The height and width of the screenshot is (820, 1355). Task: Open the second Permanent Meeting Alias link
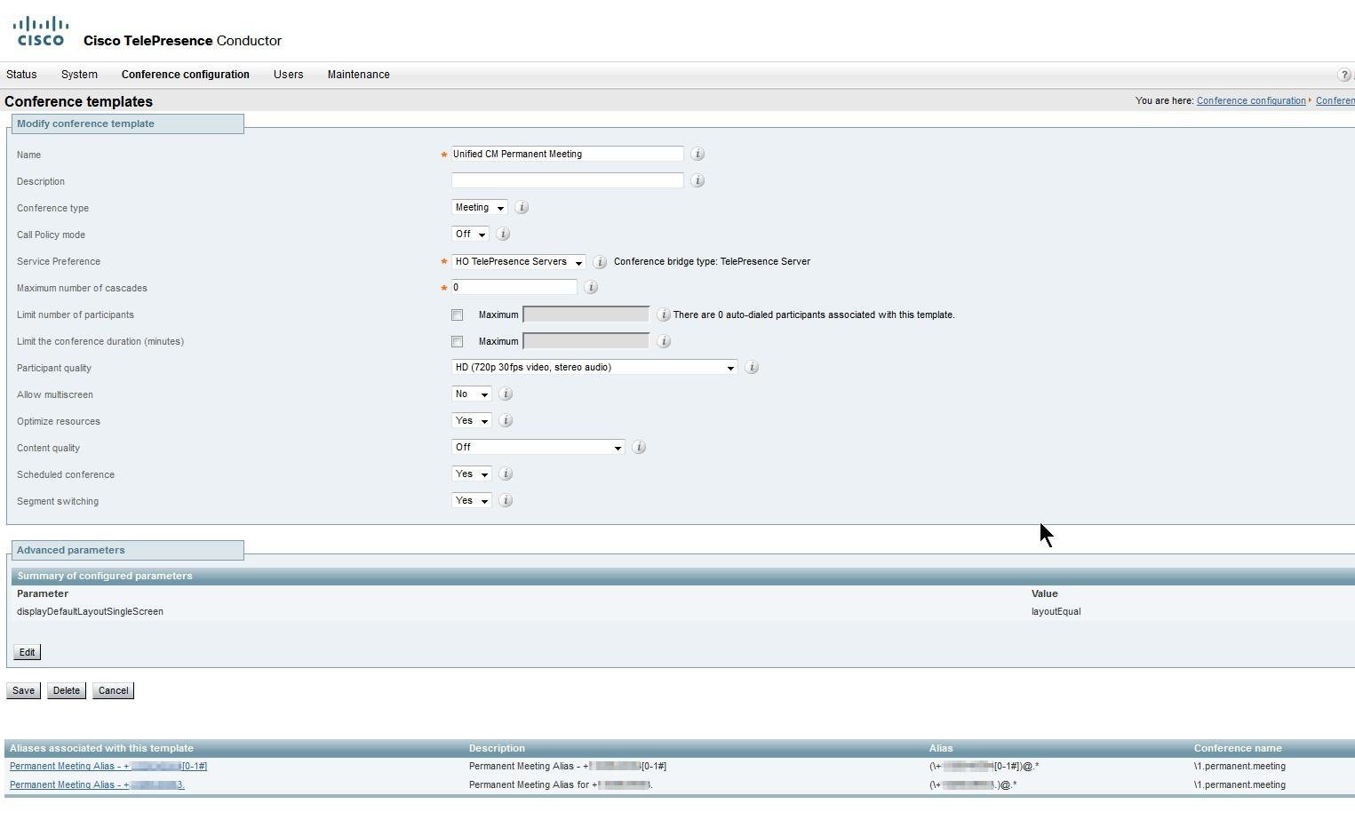[97, 785]
